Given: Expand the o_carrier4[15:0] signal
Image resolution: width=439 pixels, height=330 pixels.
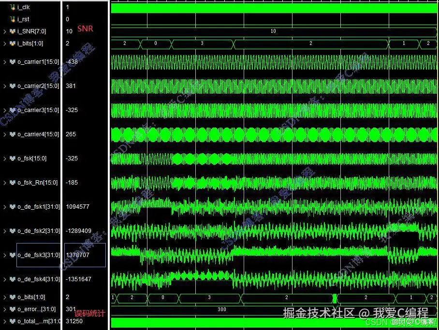Looking at the screenshot, I should (5, 134).
